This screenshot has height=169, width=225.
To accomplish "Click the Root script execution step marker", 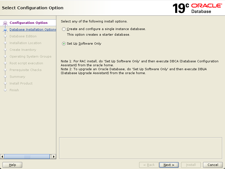I will pyautogui.click(x=5, y=63).
